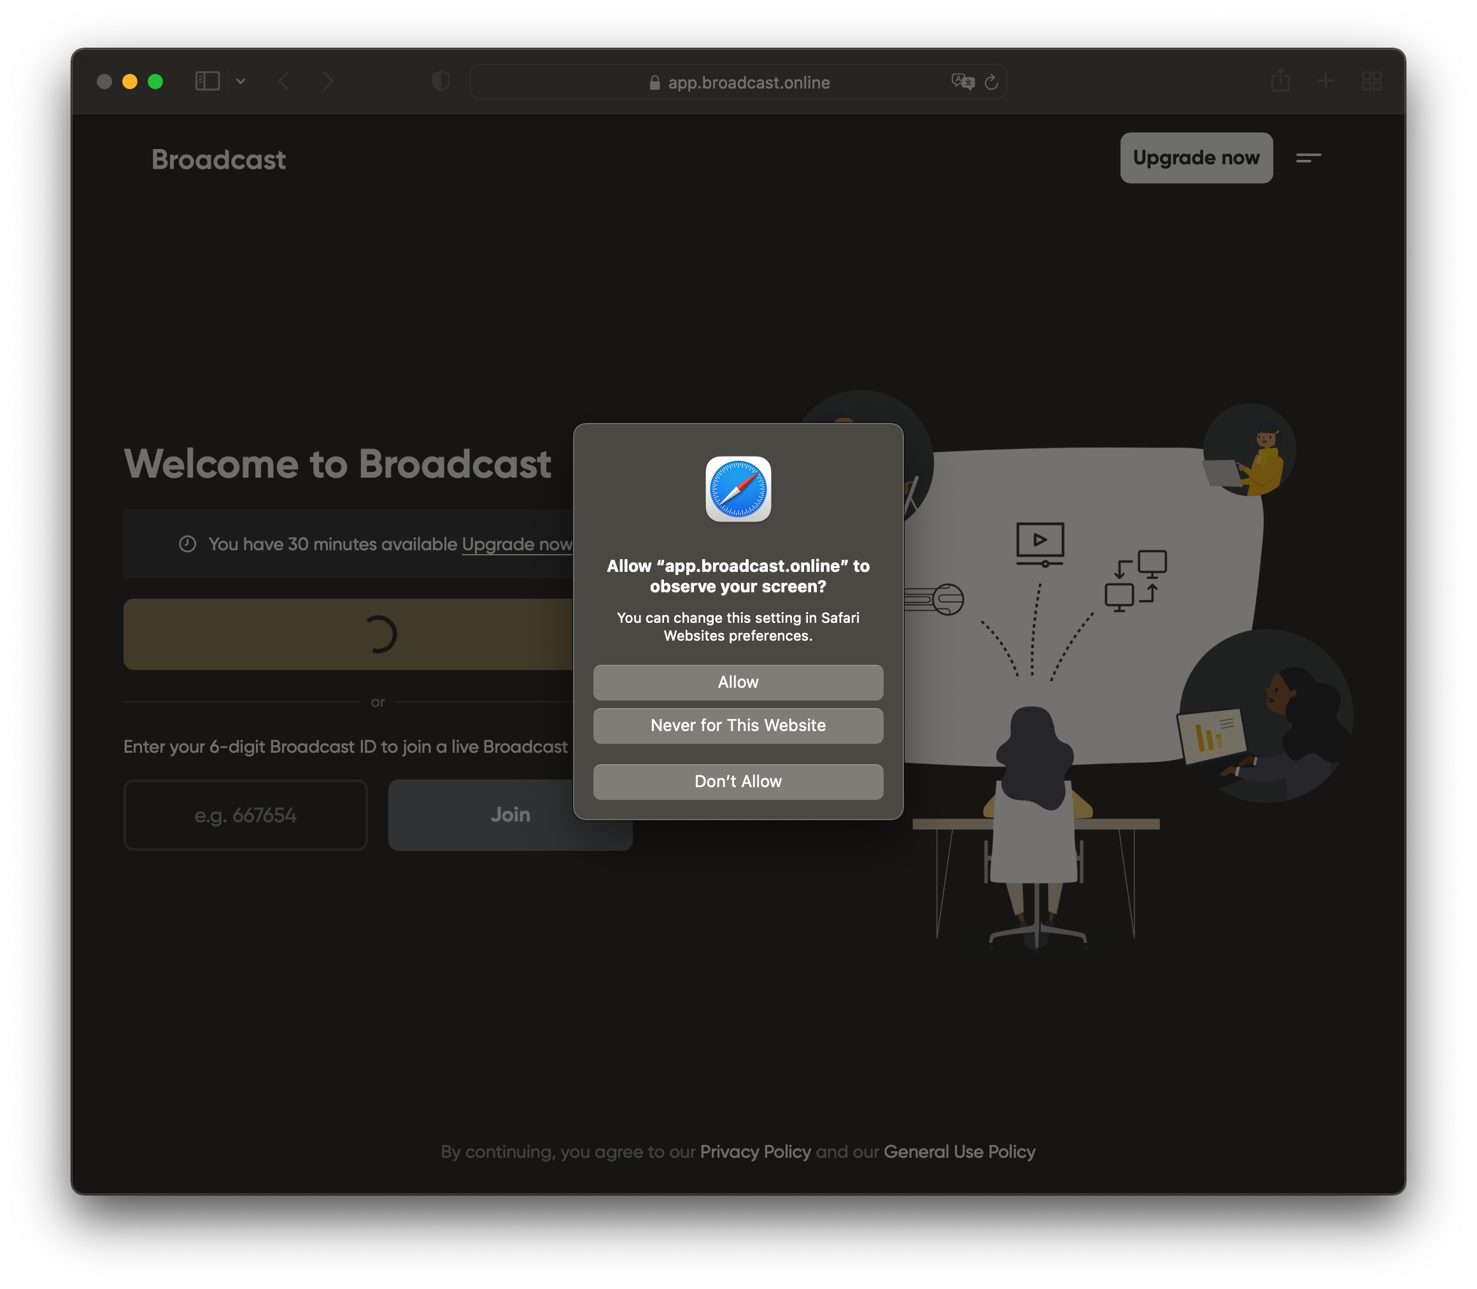Show the tab overview grid icon

pos(1371,80)
